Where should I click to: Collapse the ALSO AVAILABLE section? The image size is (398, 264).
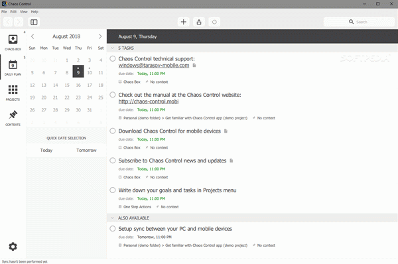point(112,218)
